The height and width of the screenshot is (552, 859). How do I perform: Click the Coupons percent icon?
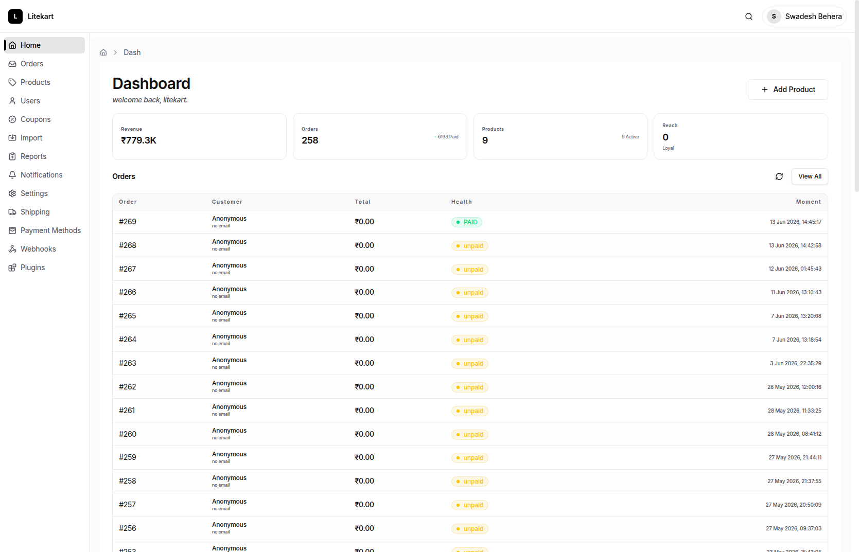(12, 119)
